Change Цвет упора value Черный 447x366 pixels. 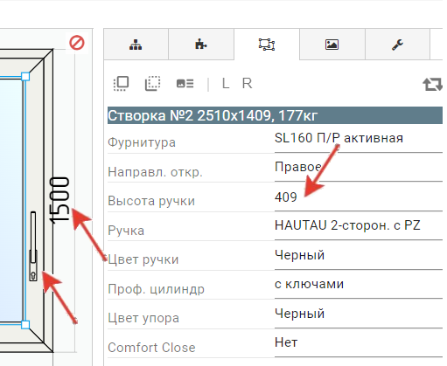359,314
